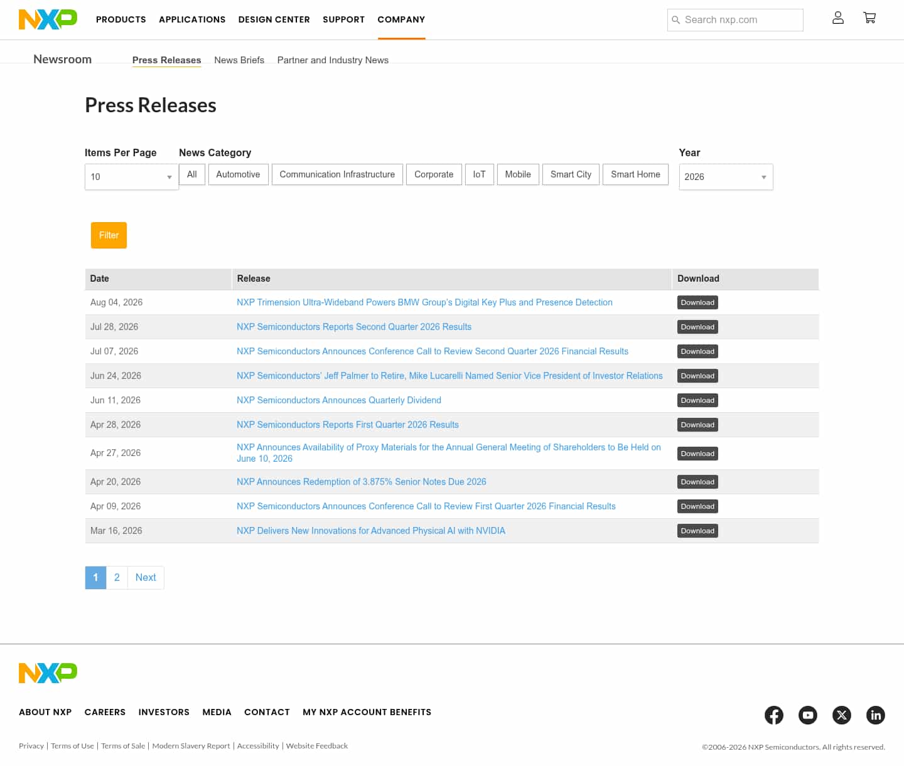
Task: Download the BMW Digital Key Plus release
Action: (x=697, y=302)
